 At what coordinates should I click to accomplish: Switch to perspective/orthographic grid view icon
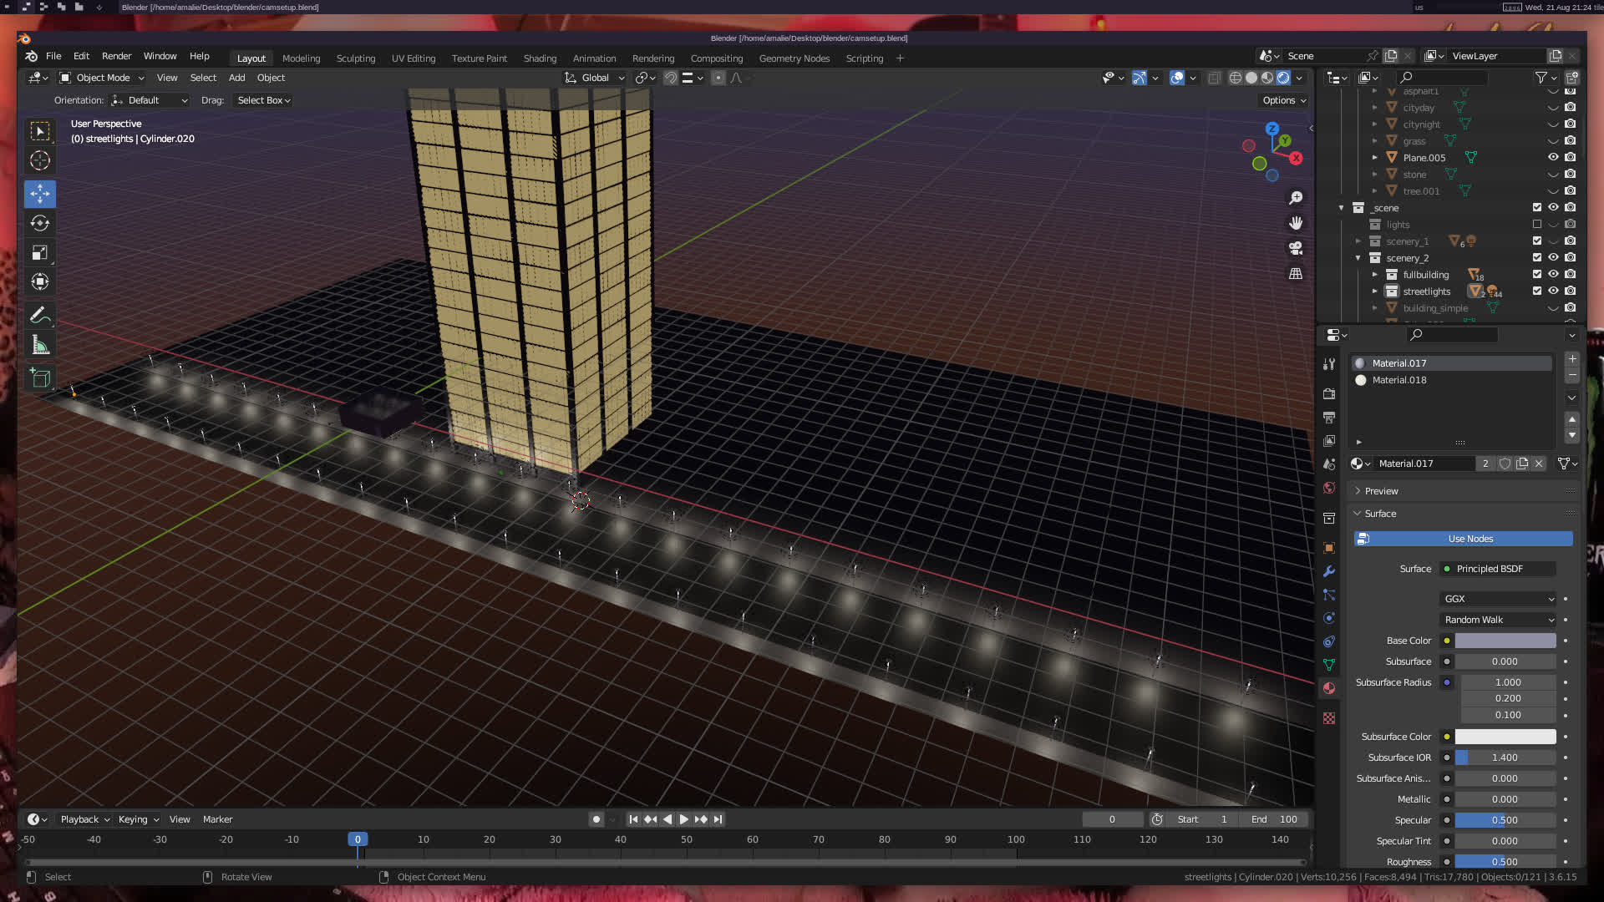1296,274
